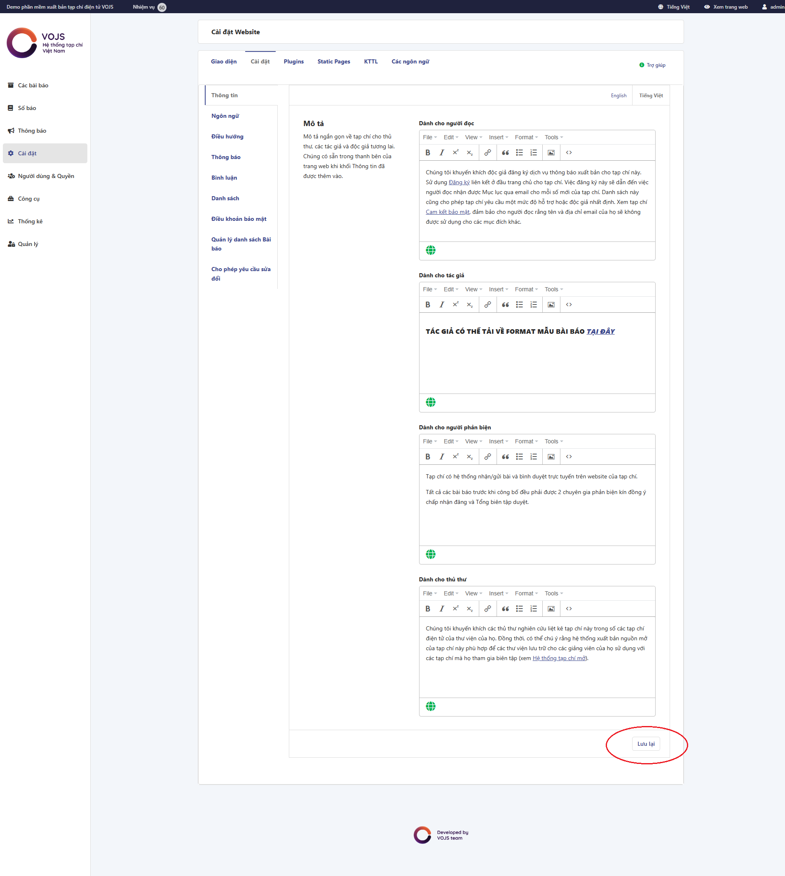Image resolution: width=785 pixels, height=876 pixels.
Task: Open File menu in reviewer editor
Action: 429,442
